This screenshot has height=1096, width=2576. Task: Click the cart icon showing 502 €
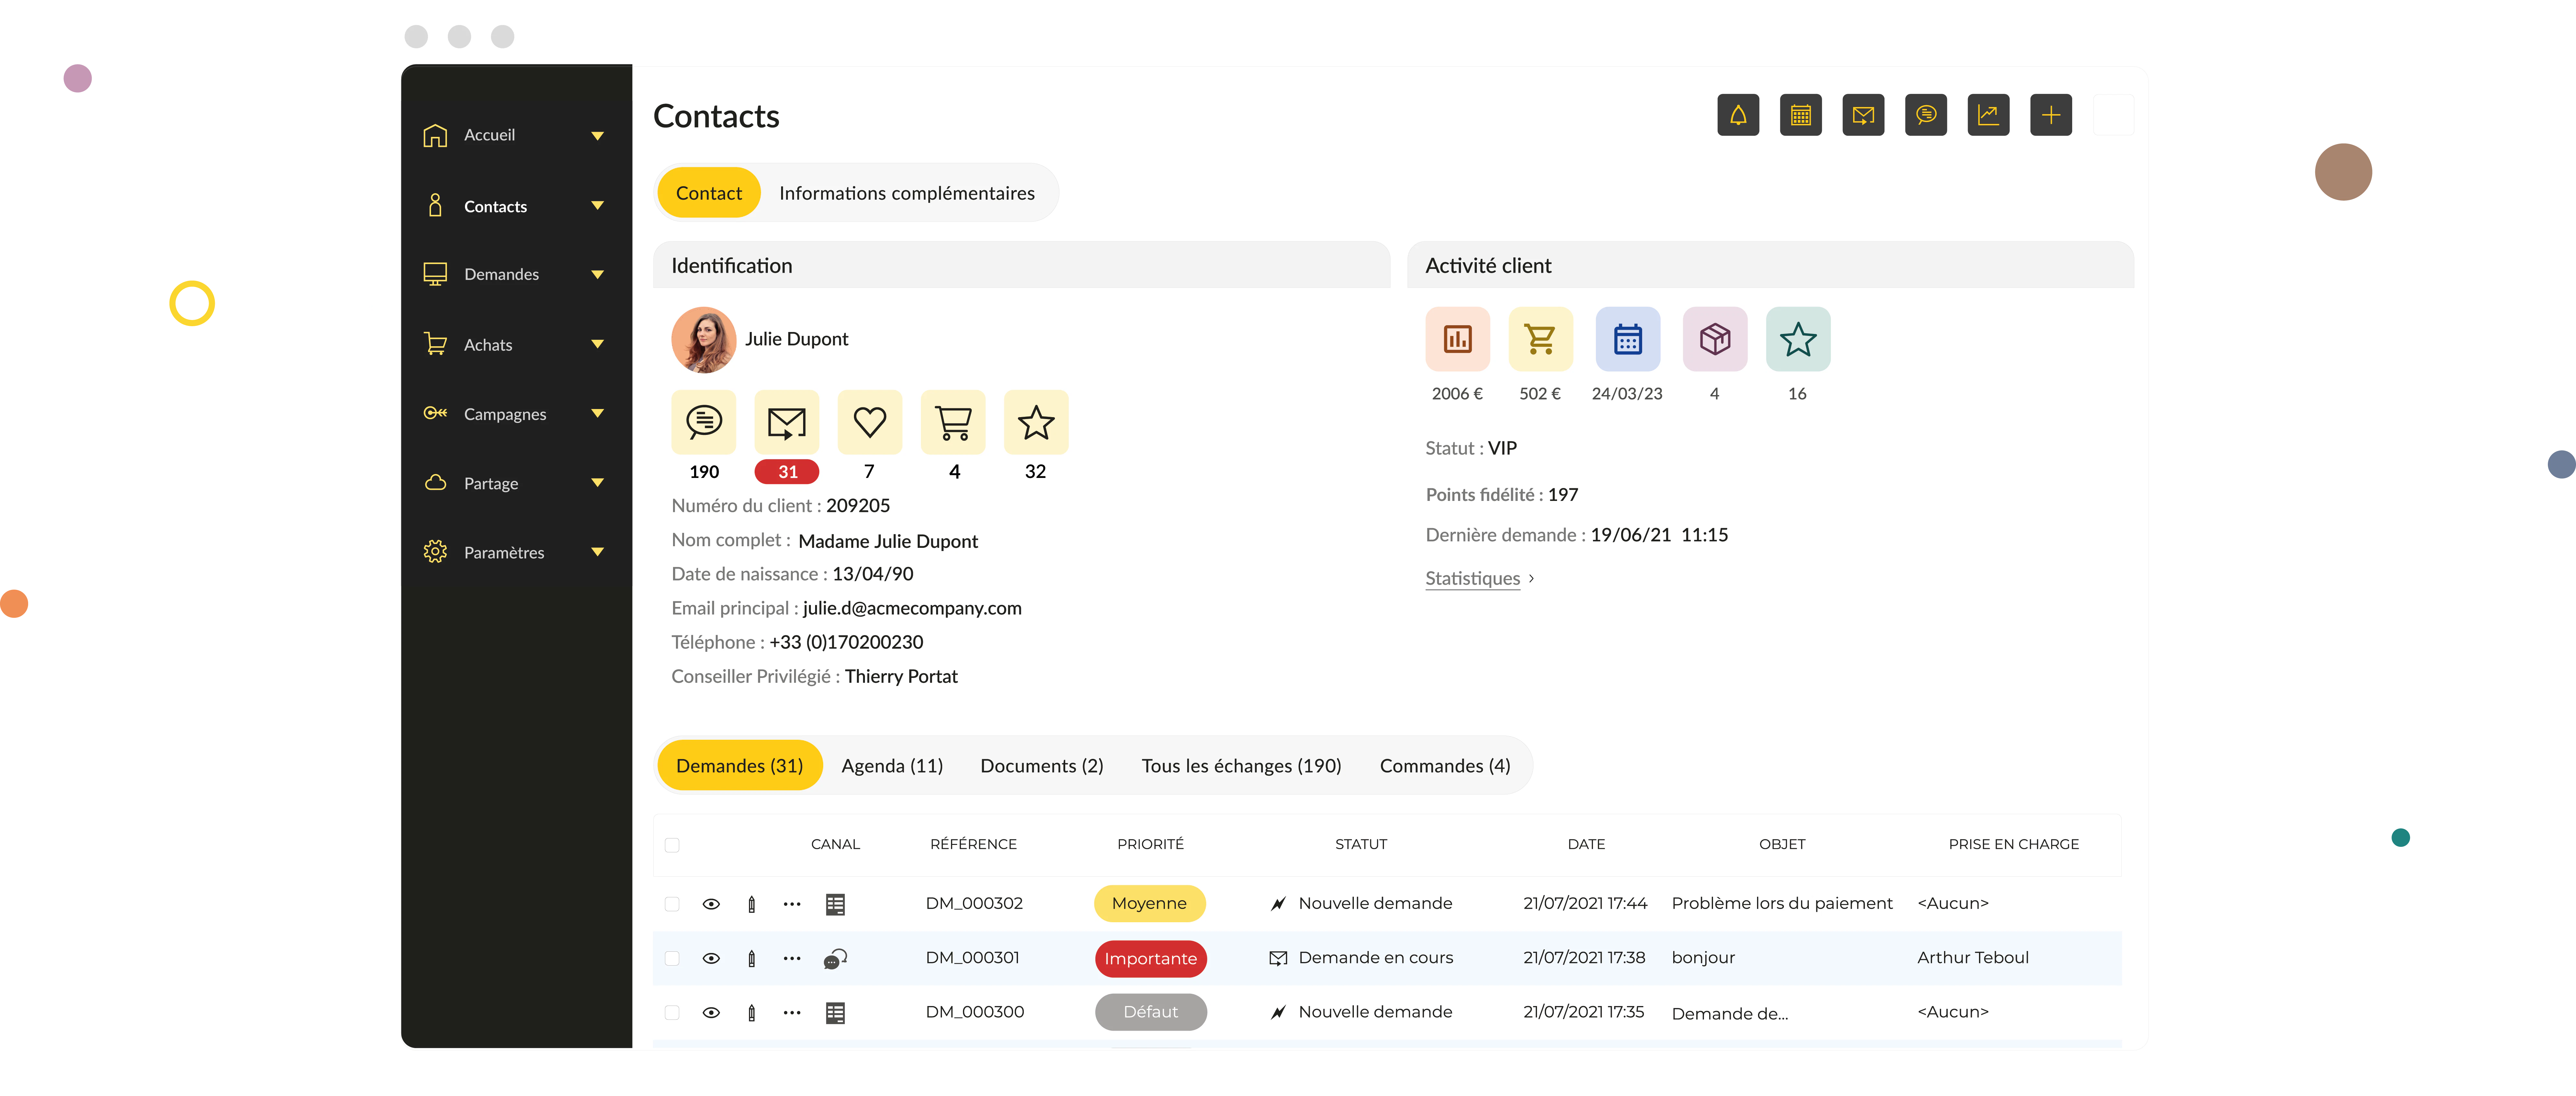pos(1541,339)
